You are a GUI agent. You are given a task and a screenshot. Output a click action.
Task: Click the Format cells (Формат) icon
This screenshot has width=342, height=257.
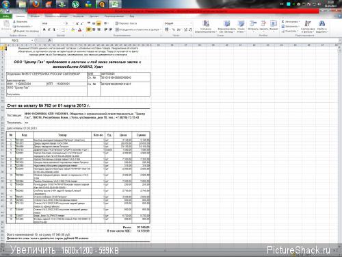click(274, 24)
